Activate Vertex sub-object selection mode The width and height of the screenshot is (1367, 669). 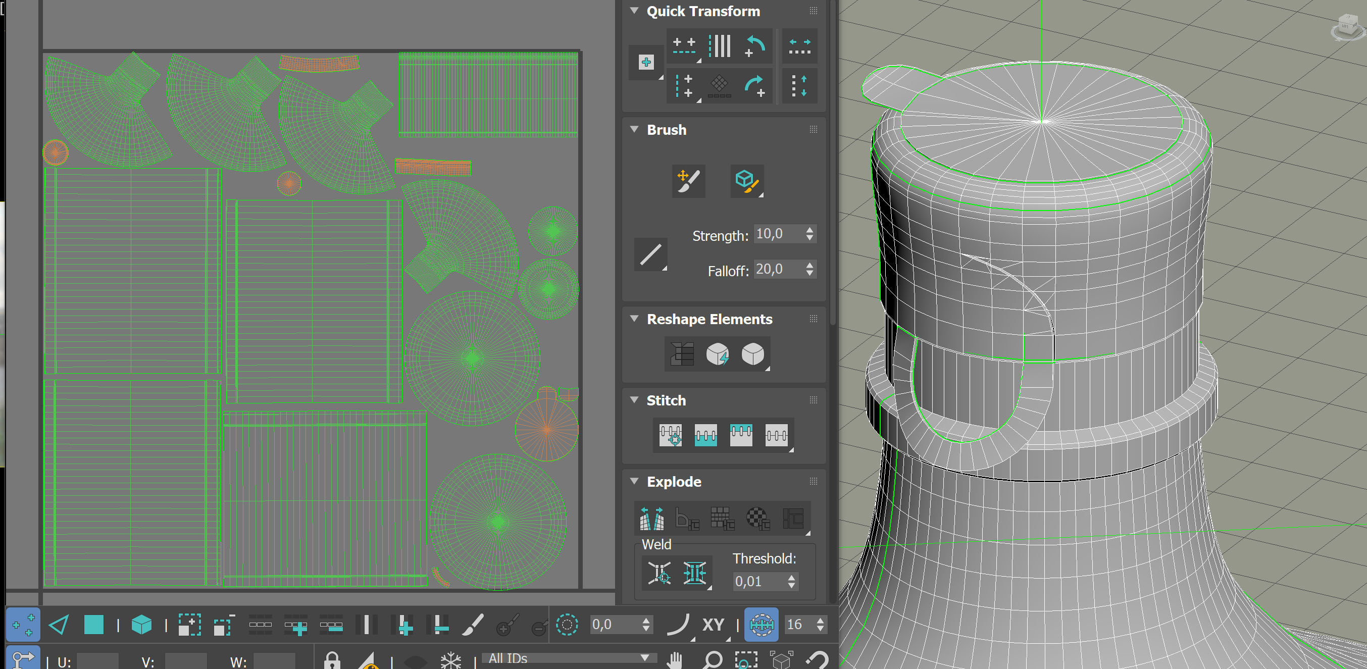click(23, 625)
